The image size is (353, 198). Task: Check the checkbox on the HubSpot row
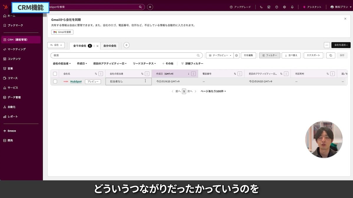[55, 81]
